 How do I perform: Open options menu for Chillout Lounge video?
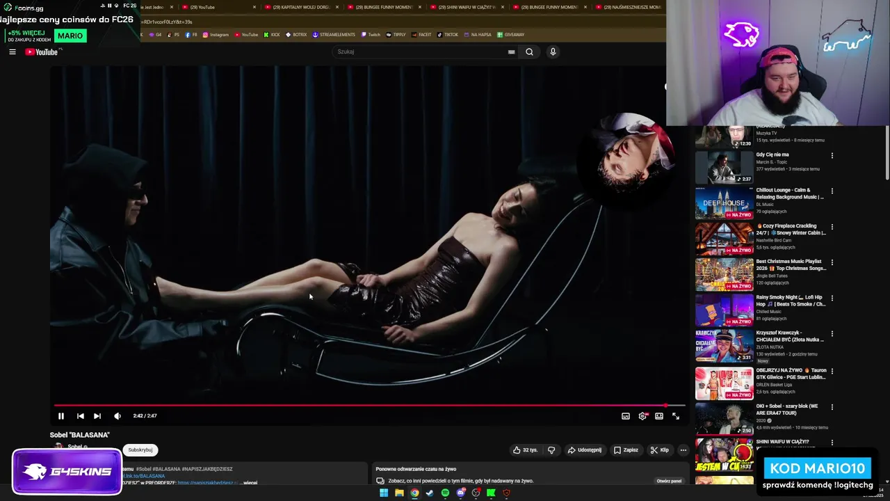point(832,191)
